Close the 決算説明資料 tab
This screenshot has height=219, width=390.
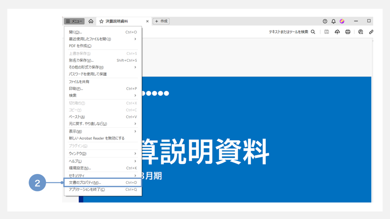[147, 21]
